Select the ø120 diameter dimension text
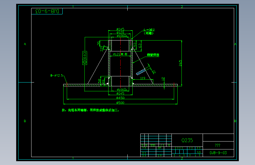This screenshot has width=255, height=165. [120, 33]
